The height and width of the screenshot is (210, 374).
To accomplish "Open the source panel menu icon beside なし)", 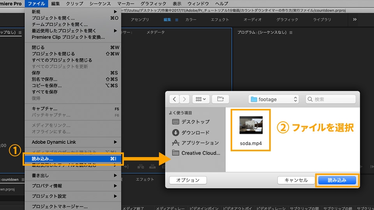I will pos(20,32).
